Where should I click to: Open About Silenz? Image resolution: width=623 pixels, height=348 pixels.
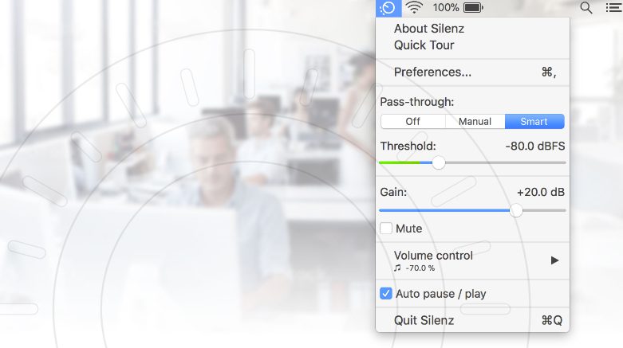(x=429, y=29)
